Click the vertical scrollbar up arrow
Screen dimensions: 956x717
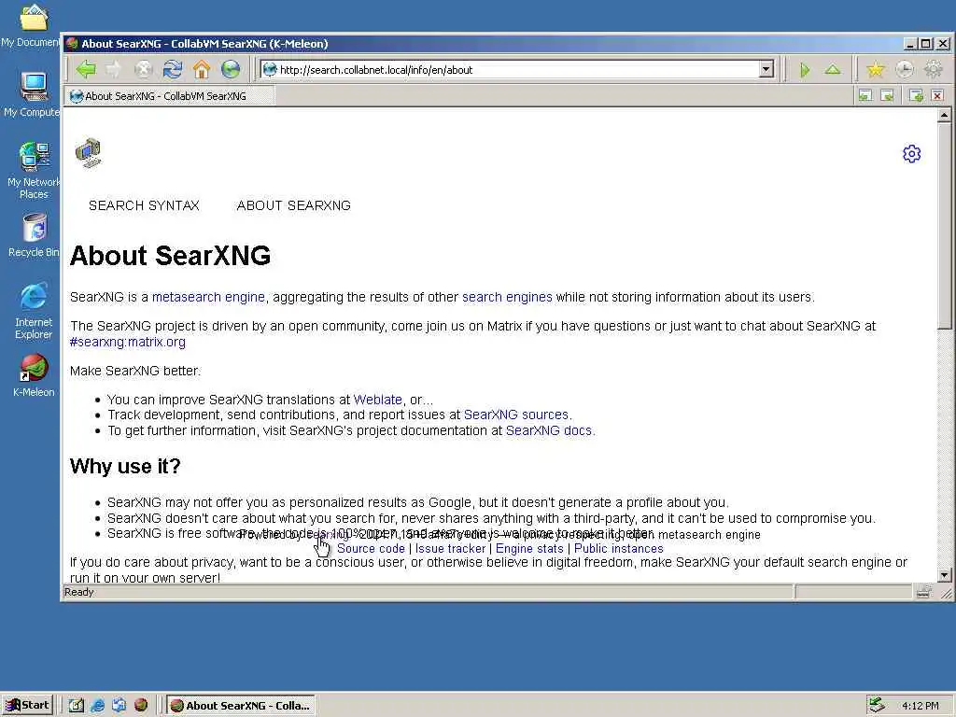(945, 115)
